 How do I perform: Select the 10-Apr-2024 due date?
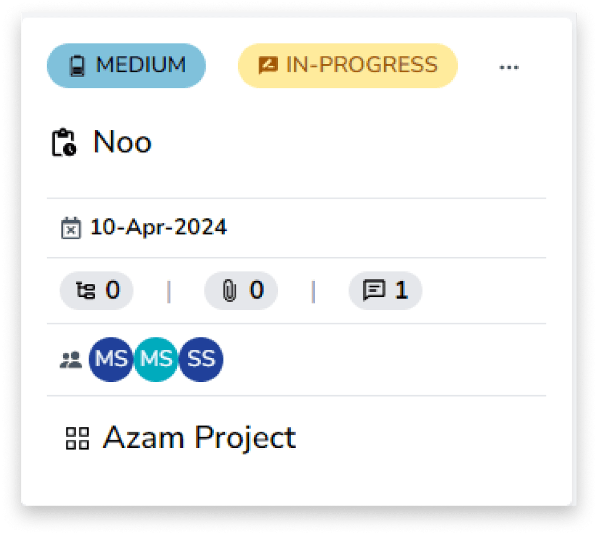[x=158, y=228]
